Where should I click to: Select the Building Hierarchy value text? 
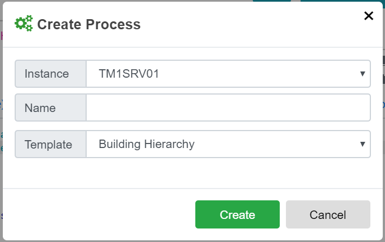tap(146, 144)
